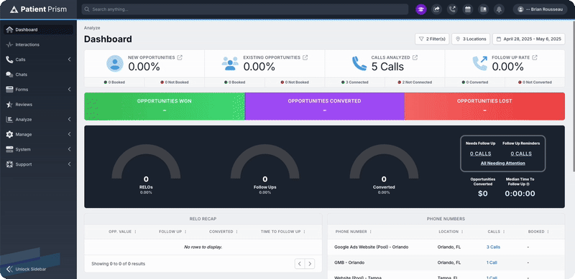Expand the Support sidebar menu
575x279 pixels.
(x=69, y=164)
